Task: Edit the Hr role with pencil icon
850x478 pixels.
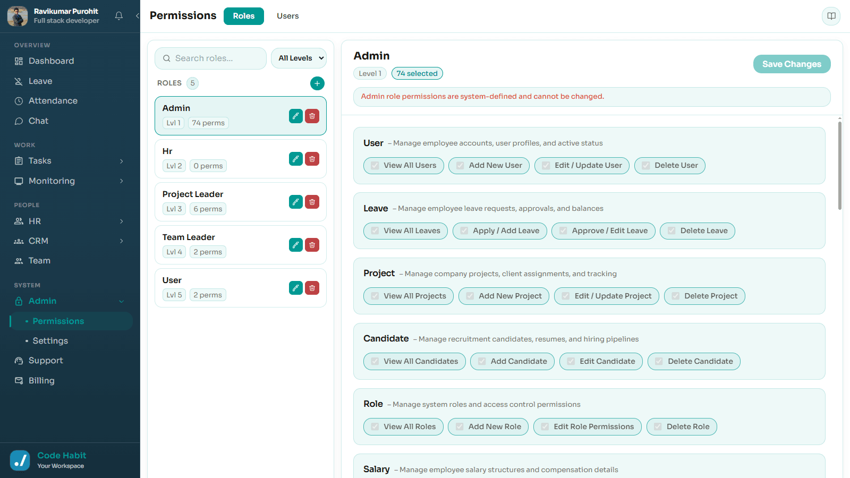Action: [x=296, y=159]
